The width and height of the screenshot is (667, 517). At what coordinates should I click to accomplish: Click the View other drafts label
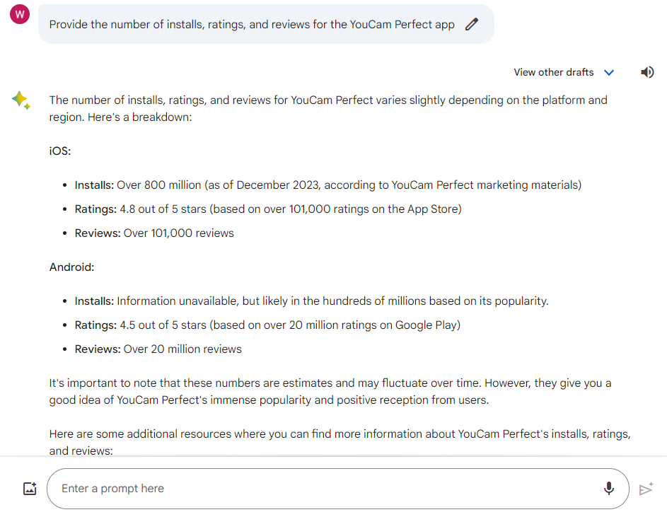[x=553, y=72]
